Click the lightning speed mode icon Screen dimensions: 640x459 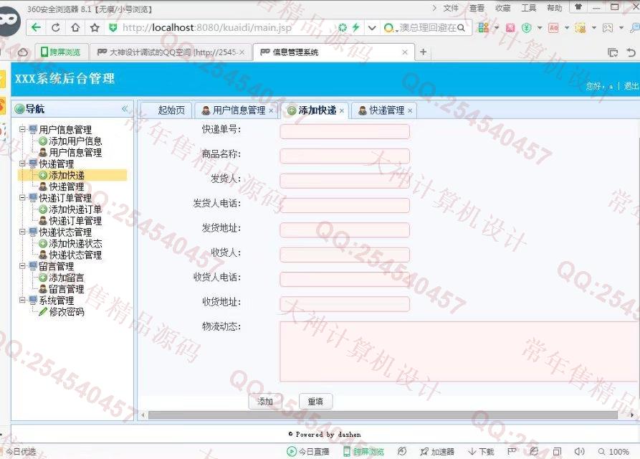pyautogui.click(x=356, y=27)
